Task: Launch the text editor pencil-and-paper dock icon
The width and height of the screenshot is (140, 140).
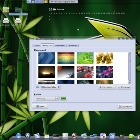Action: click(46, 136)
